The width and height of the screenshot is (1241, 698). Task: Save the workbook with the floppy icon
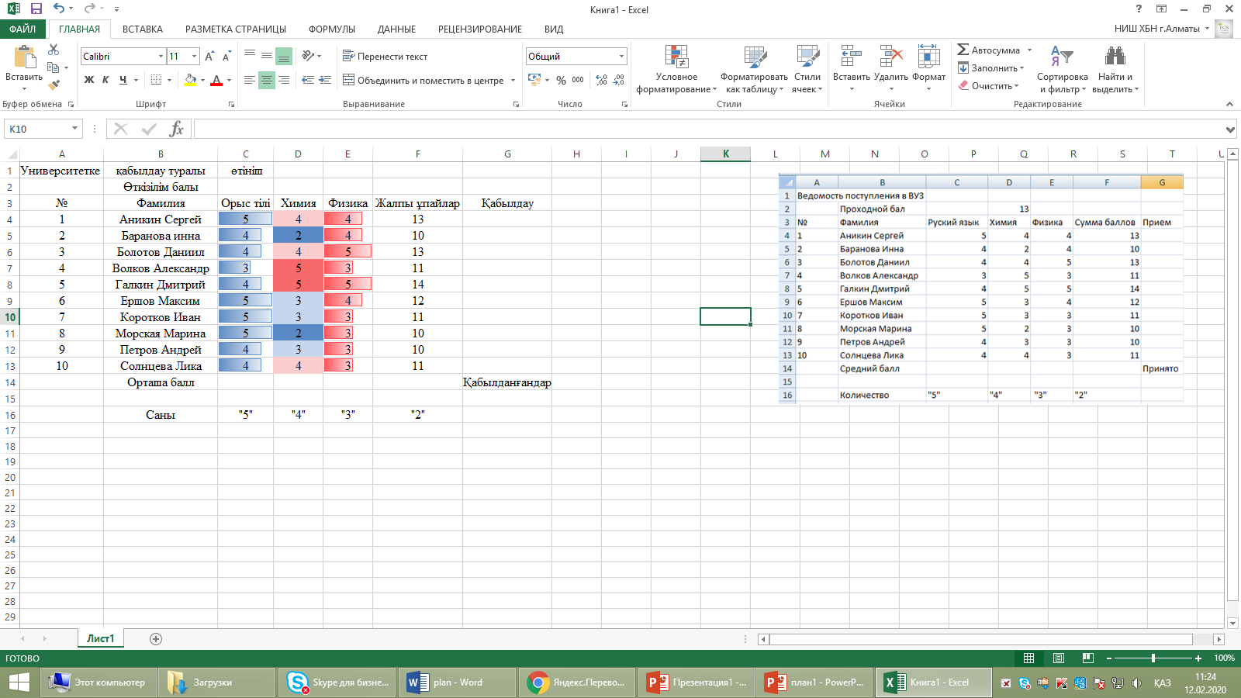[x=36, y=9]
